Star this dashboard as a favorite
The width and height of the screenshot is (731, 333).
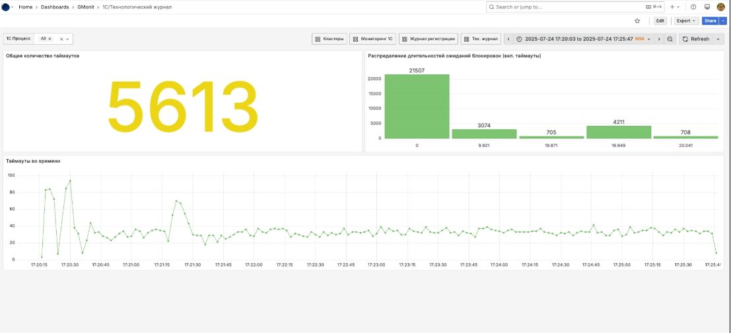coord(637,20)
